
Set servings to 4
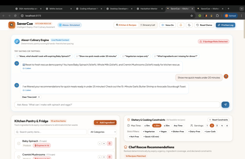(x=222, y=126)
